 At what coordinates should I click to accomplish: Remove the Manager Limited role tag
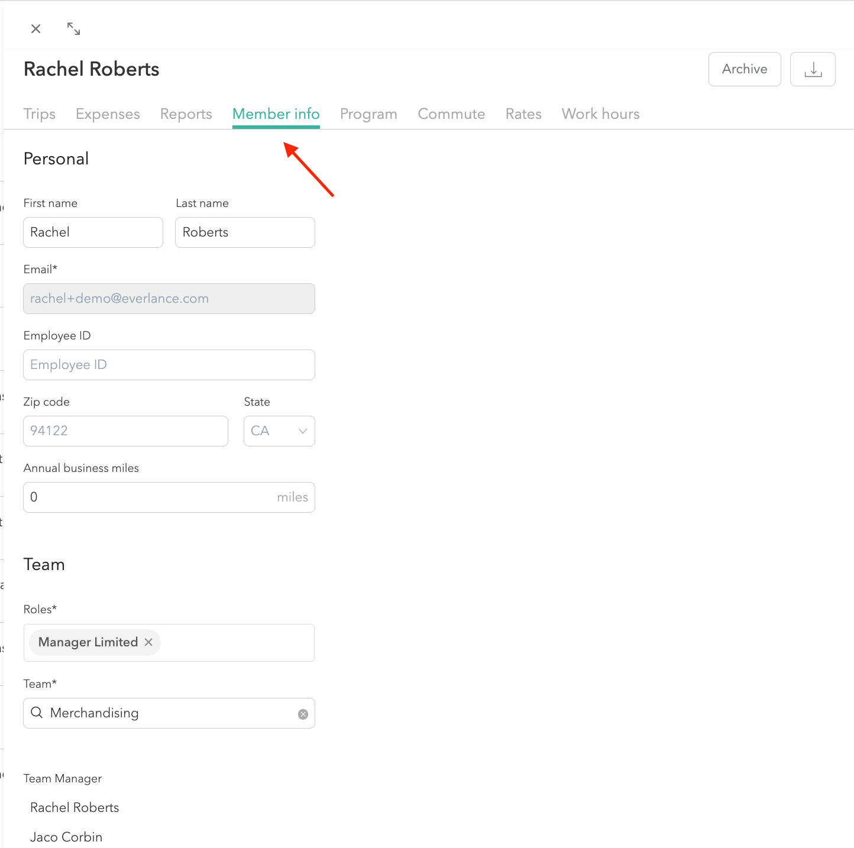(x=148, y=642)
